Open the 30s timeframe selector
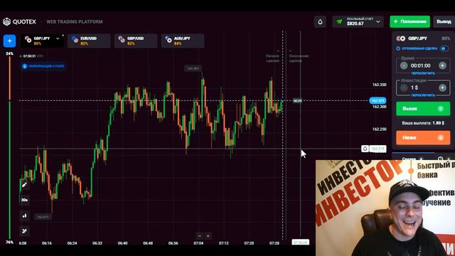 click(x=24, y=200)
